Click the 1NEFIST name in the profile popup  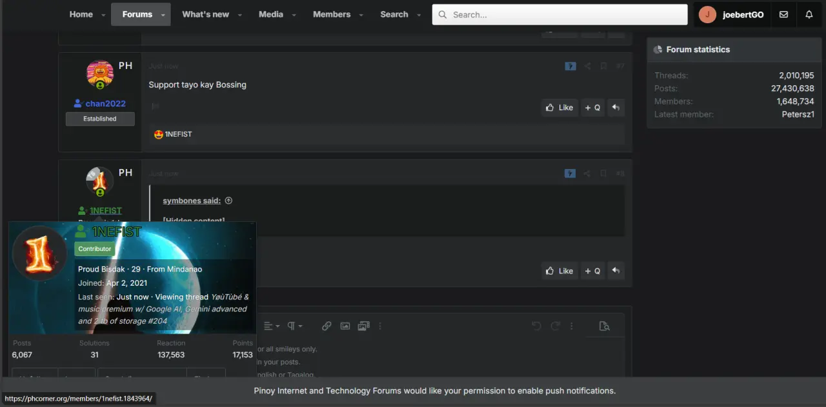[116, 232]
